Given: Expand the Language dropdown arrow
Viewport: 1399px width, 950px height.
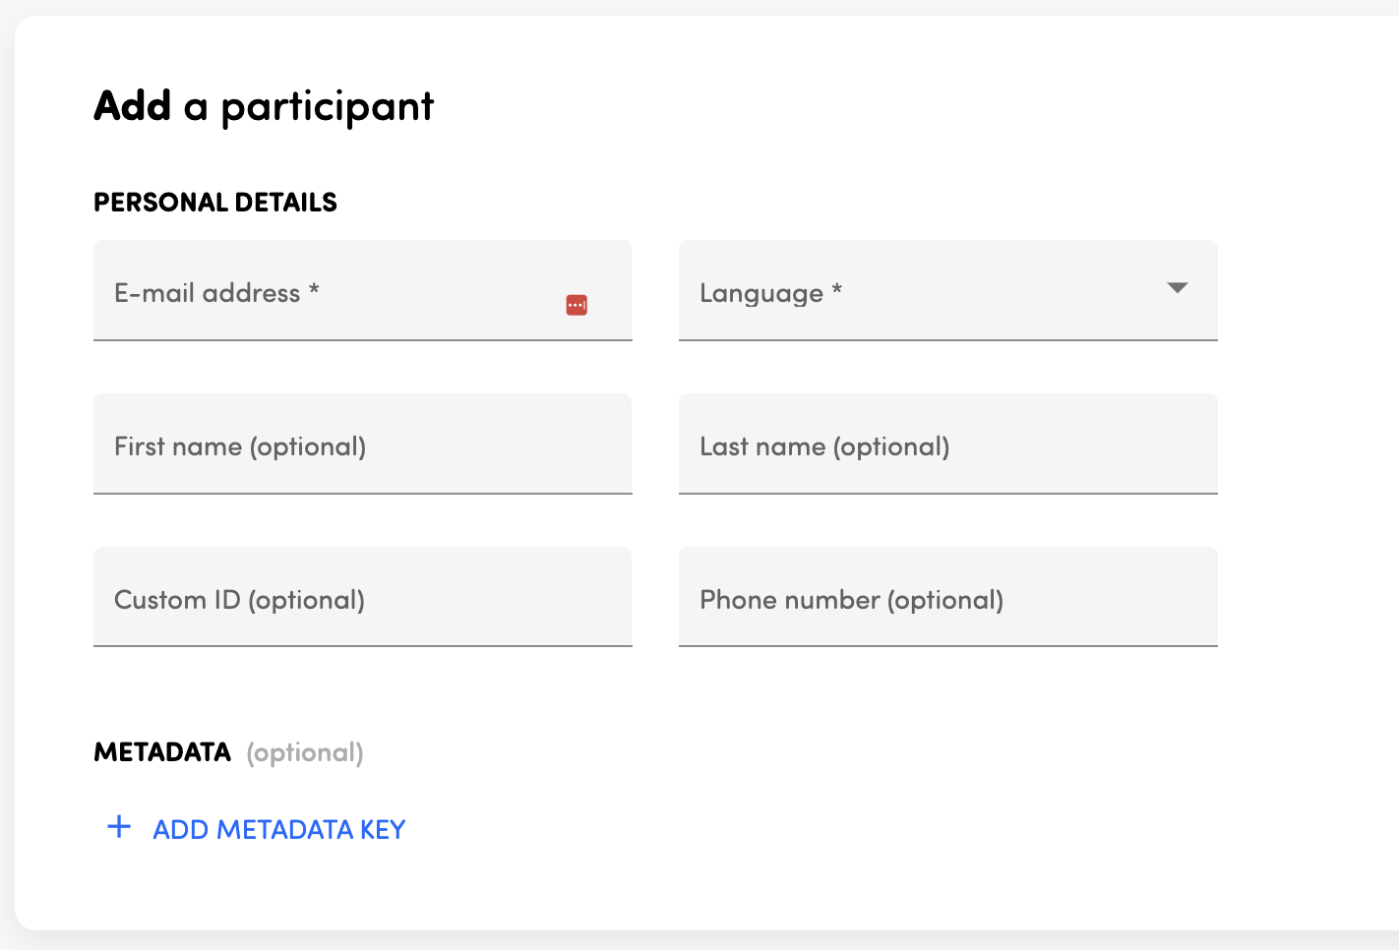Looking at the screenshot, I should (1177, 288).
